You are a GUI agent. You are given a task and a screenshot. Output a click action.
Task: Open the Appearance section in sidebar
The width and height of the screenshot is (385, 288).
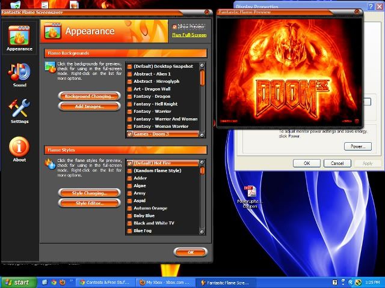coord(19,38)
